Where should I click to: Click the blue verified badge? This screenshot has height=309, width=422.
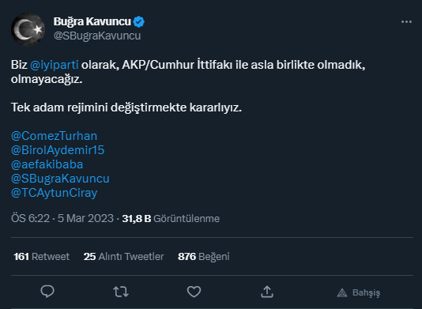(139, 21)
